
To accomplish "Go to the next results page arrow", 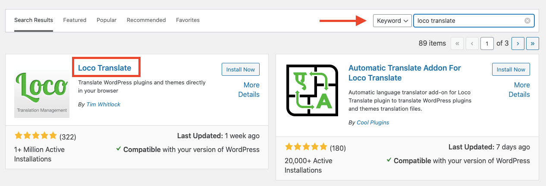I will pyautogui.click(x=518, y=43).
